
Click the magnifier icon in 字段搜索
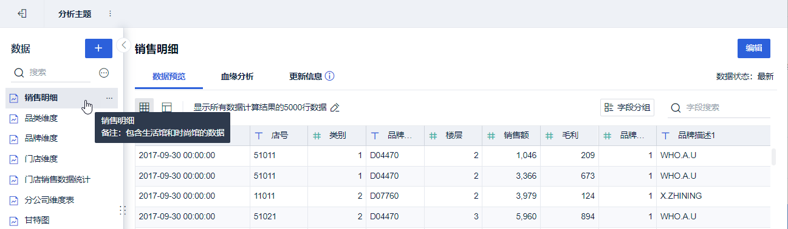pyautogui.click(x=675, y=108)
